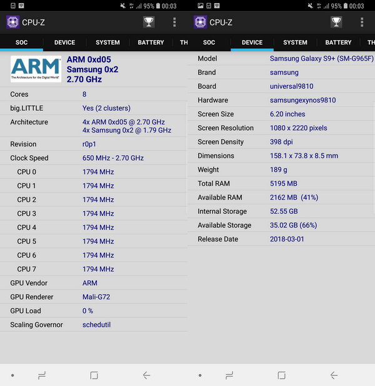Switch to DEVICE tab on left screen
Screen dimensions: 375x386
[x=64, y=43]
